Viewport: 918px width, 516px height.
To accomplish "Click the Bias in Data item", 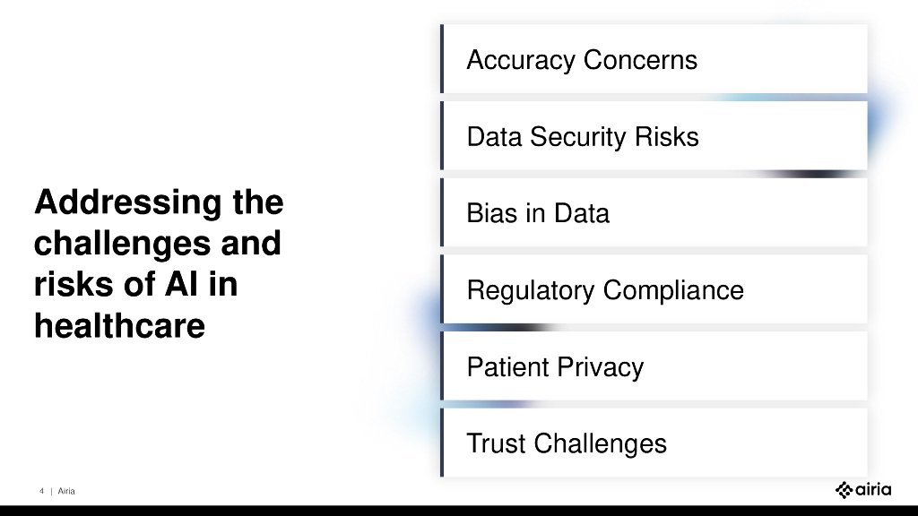I will tap(654, 213).
